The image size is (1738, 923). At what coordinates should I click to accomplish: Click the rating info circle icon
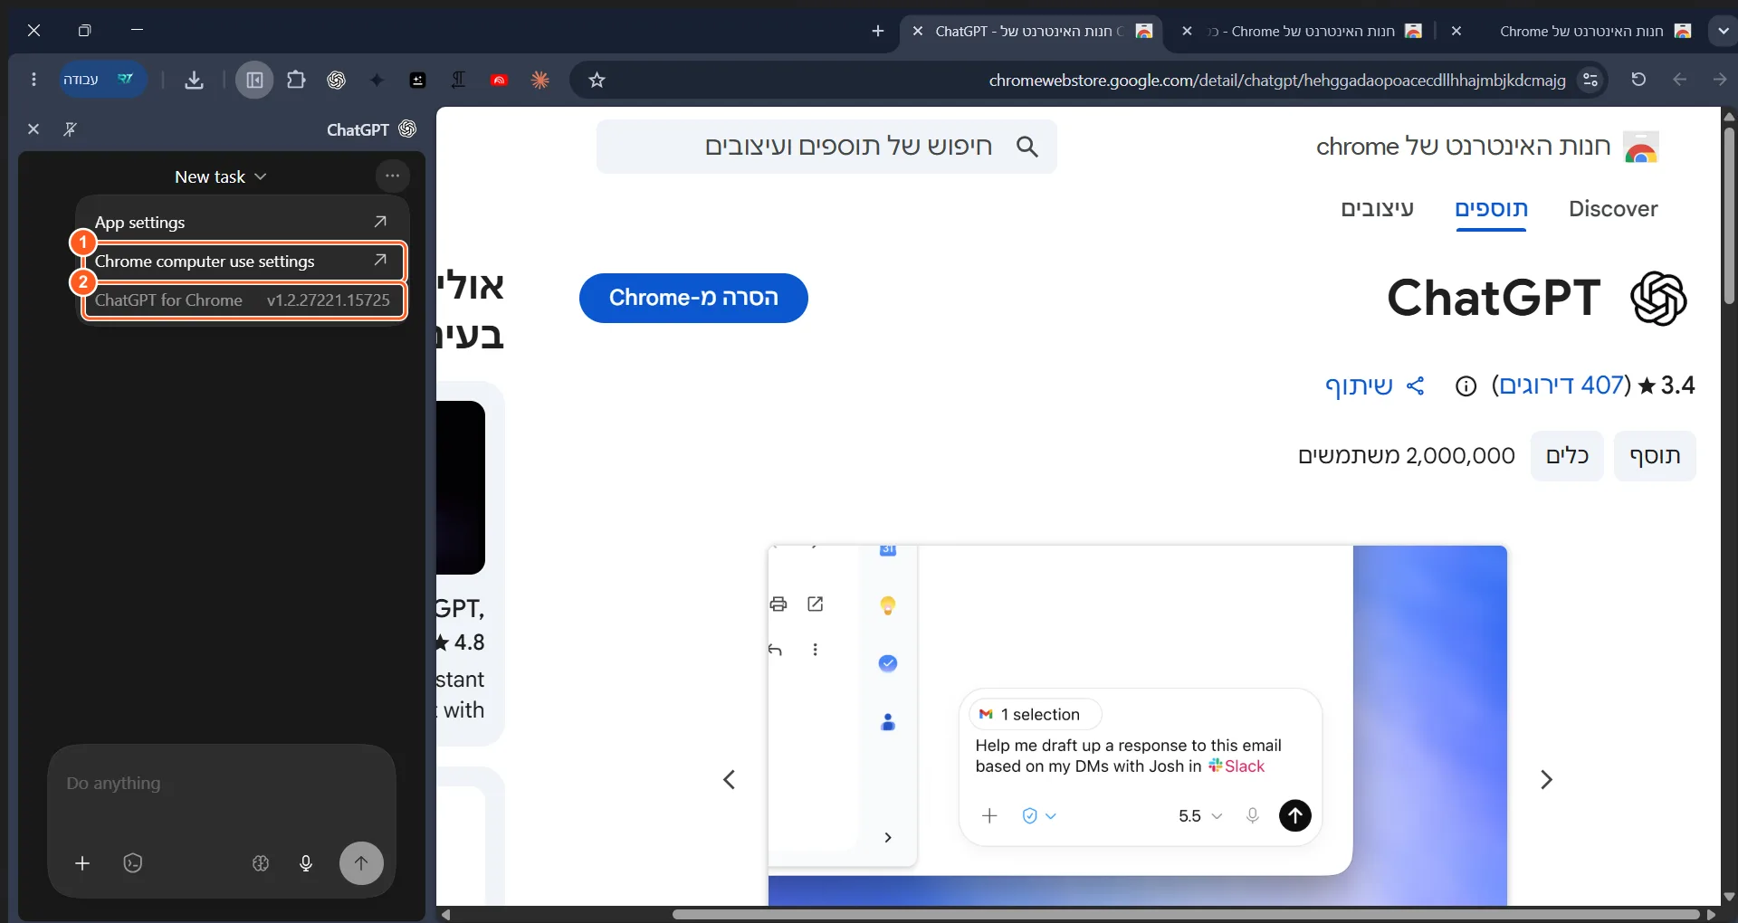tap(1466, 386)
